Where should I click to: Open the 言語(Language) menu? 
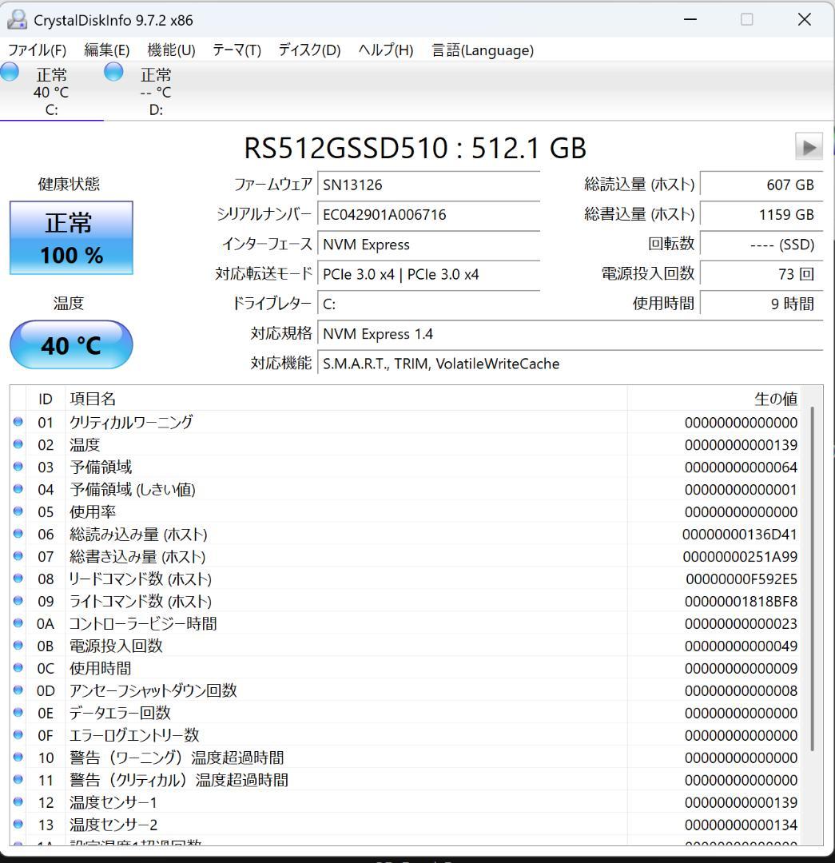(482, 50)
